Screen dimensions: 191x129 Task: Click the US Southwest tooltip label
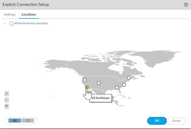click(x=101, y=98)
